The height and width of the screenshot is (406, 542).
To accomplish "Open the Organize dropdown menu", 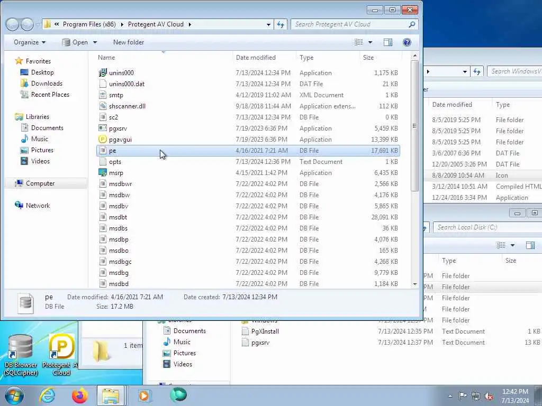I will [x=30, y=42].
